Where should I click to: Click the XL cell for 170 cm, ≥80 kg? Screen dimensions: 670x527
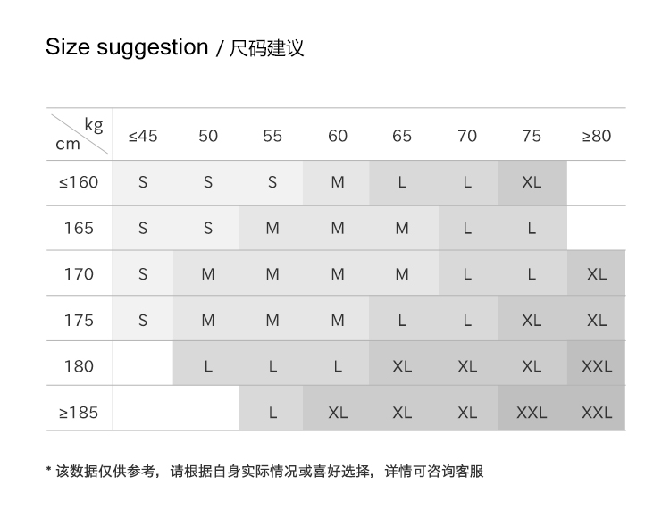tap(597, 274)
